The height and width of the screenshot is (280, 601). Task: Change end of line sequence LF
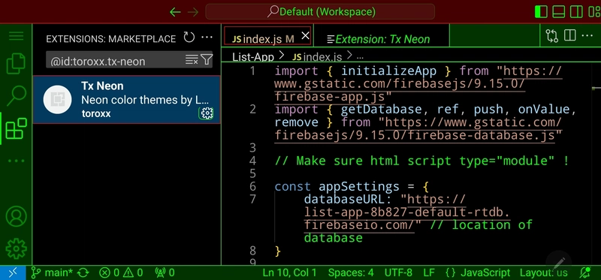pyautogui.click(x=429, y=272)
